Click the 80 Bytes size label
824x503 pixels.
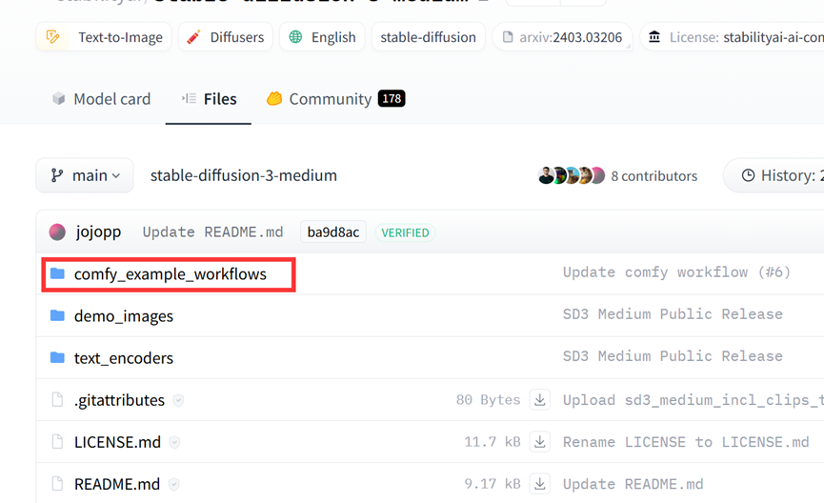(x=488, y=400)
